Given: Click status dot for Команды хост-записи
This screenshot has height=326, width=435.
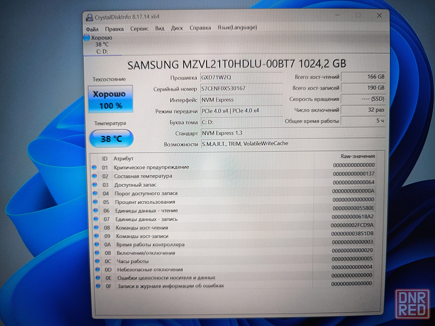Looking at the screenshot, I should [x=97, y=236].
